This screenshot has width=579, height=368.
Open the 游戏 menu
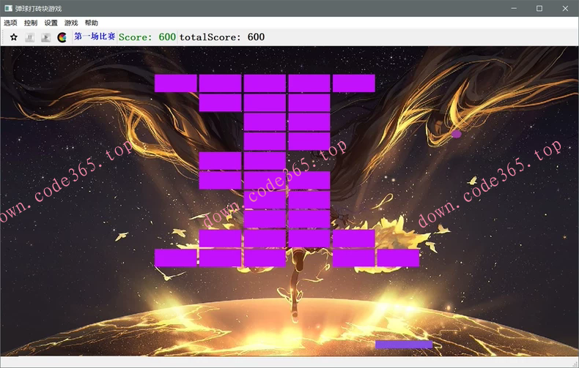pos(71,23)
